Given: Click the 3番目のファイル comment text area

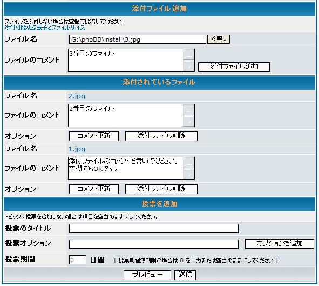Looking at the screenshot, I should point(126,60).
